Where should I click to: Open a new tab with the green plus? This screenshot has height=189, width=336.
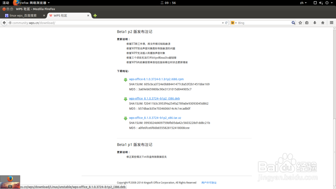[x=95, y=15]
